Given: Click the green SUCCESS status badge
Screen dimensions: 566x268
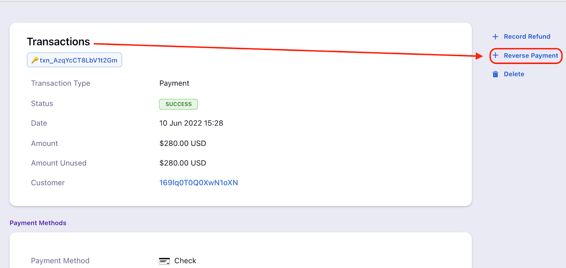Looking at the screenshot, I should click(178, 104).
